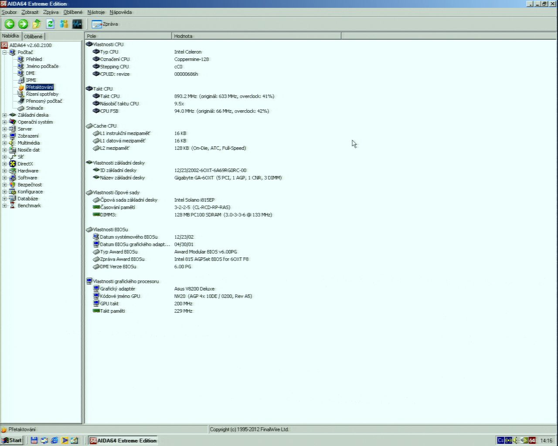The width and height of the screenshot is (558, 446).
Task: Open the Oblíbené menu in the menu bar
Action: (73, 12)
